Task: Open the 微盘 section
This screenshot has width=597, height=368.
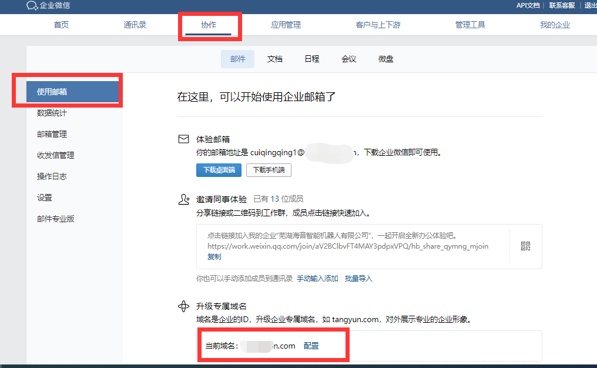Action: click(385, 58)
